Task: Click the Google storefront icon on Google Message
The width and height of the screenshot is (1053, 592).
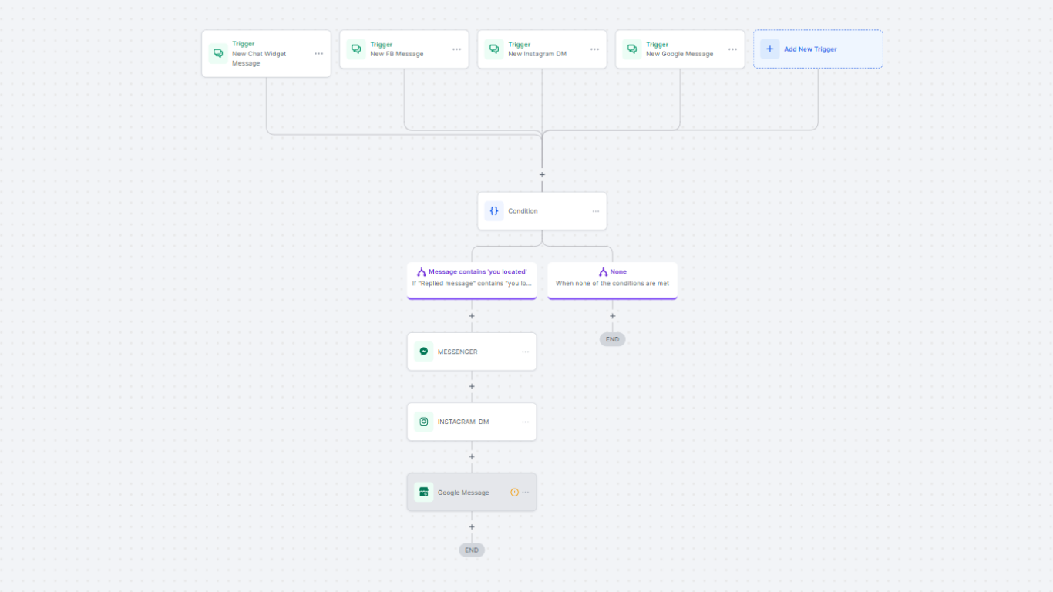Action: click(x=423, y=492)
